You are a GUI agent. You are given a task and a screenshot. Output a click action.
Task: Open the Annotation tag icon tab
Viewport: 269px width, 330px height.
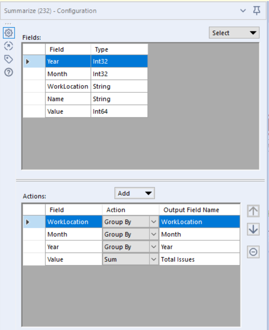click(x=9, y=59)
